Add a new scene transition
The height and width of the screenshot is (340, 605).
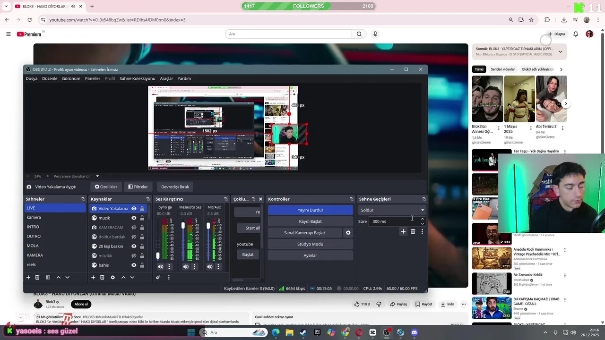403,231
